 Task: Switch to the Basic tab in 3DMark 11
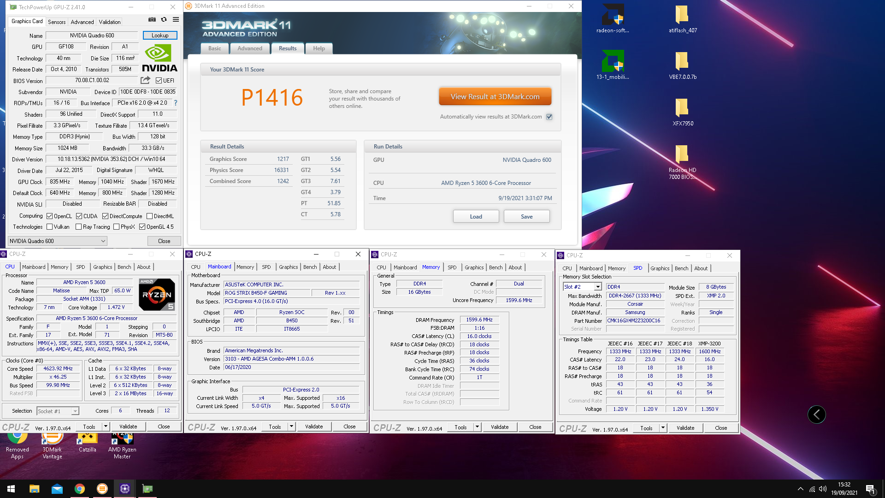tap(214, 48)
